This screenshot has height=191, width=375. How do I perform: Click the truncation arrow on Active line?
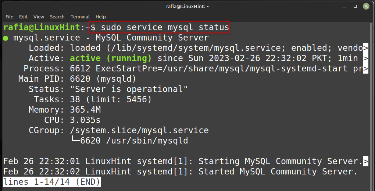tap(366, 59)
